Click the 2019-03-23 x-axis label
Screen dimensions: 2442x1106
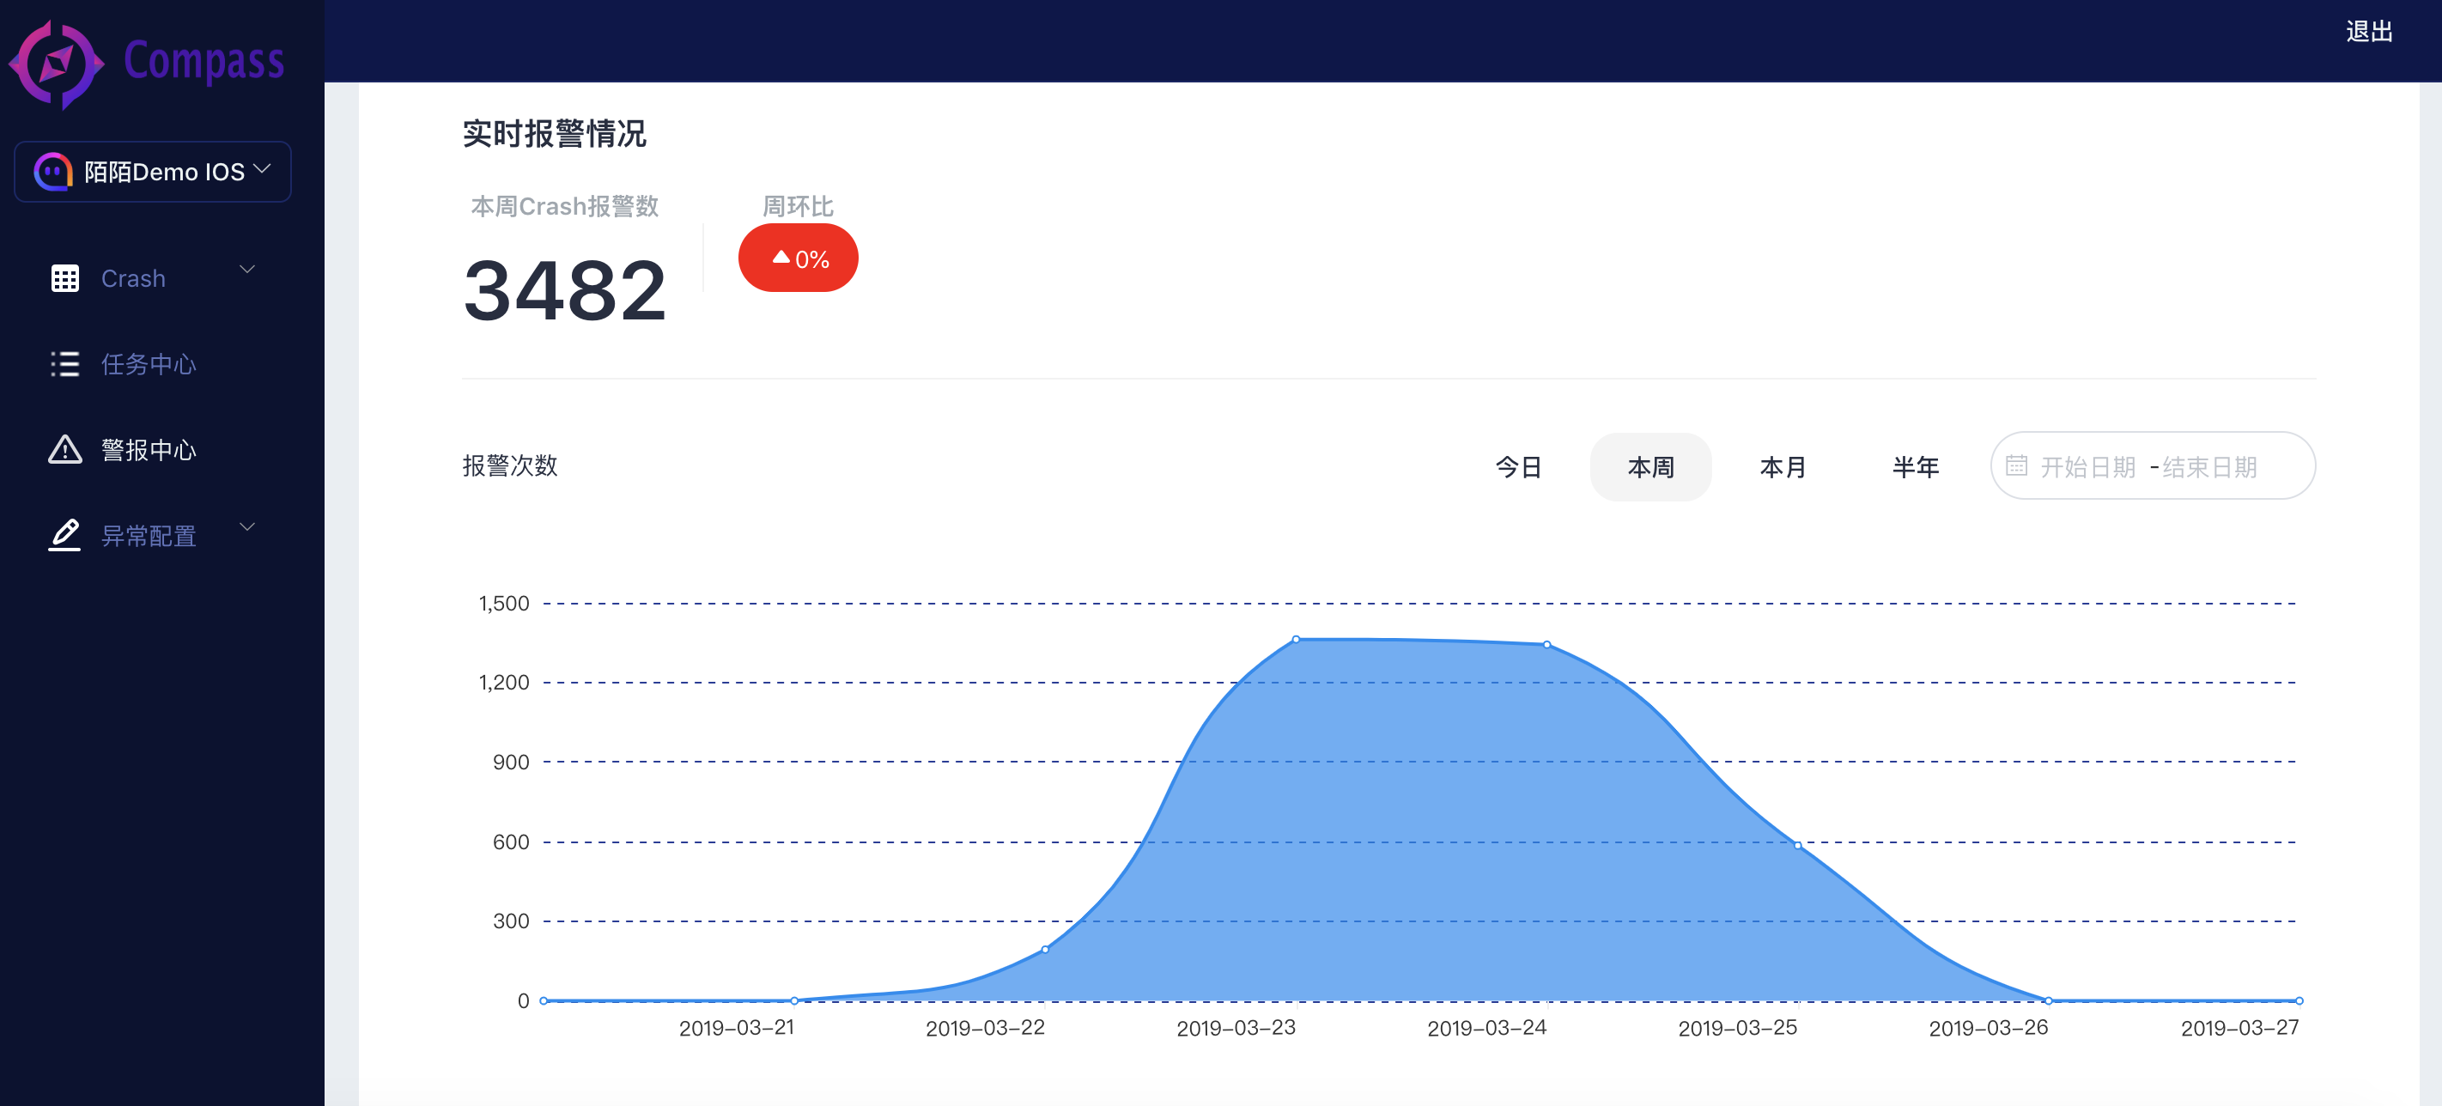pyautogui.click(x=1236, y=1028)
